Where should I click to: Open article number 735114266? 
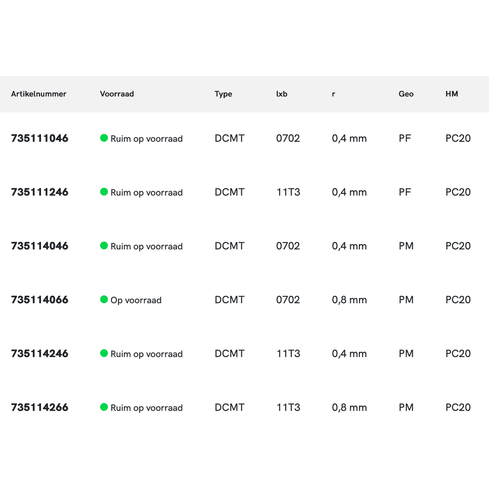(40, 407)
